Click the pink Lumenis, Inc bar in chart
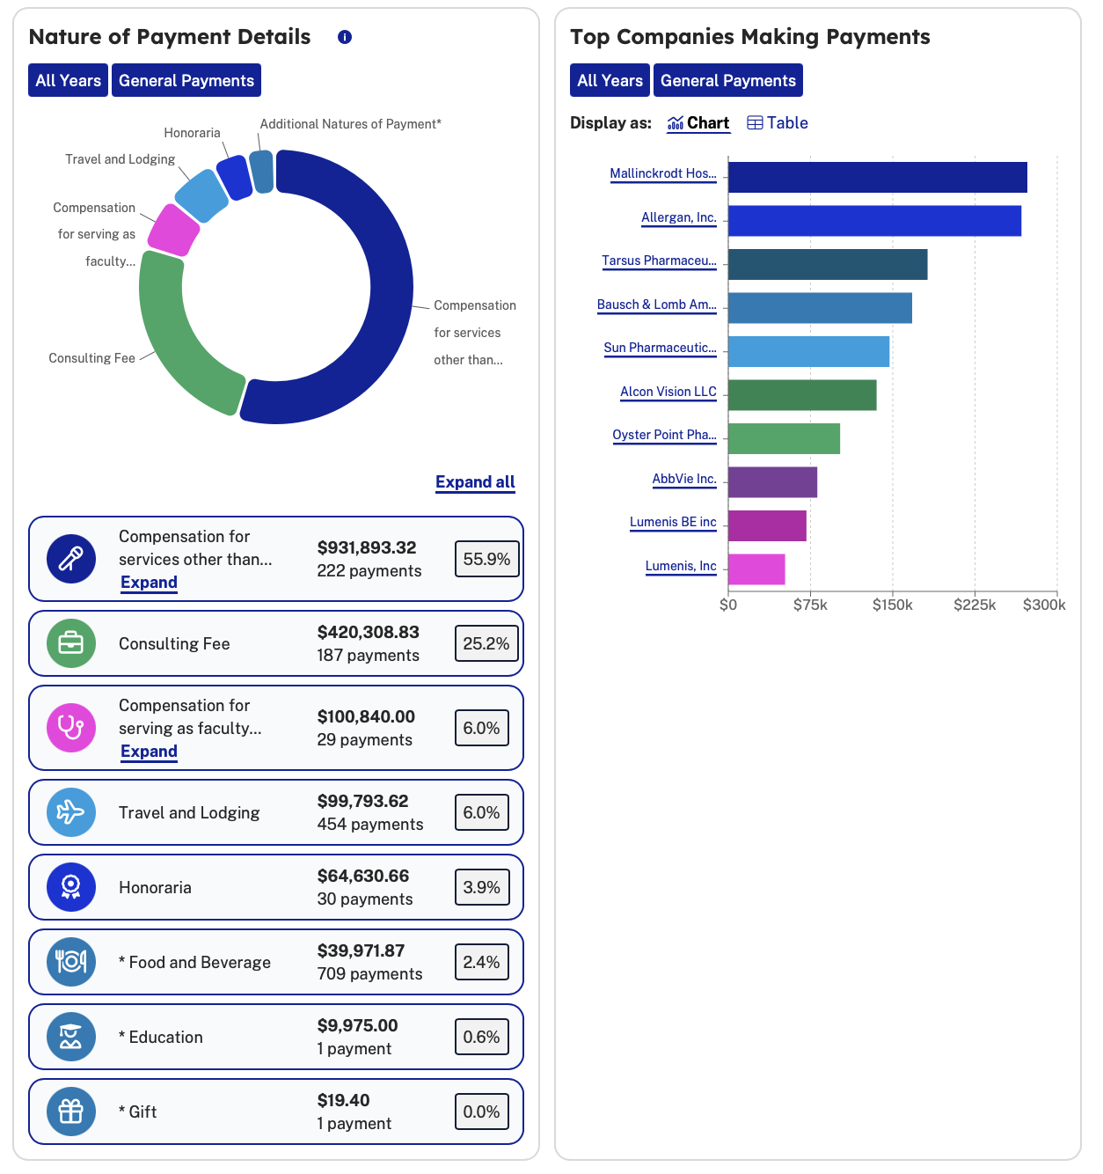This screenshot has height=1174, width=1103. [x=756, y=569]
